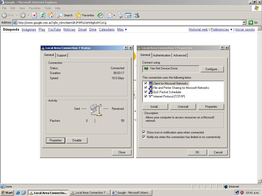Screen dimensions: 262x196
Task: Uncheck Client for Microsoft Networks
Action: (146, 83)
